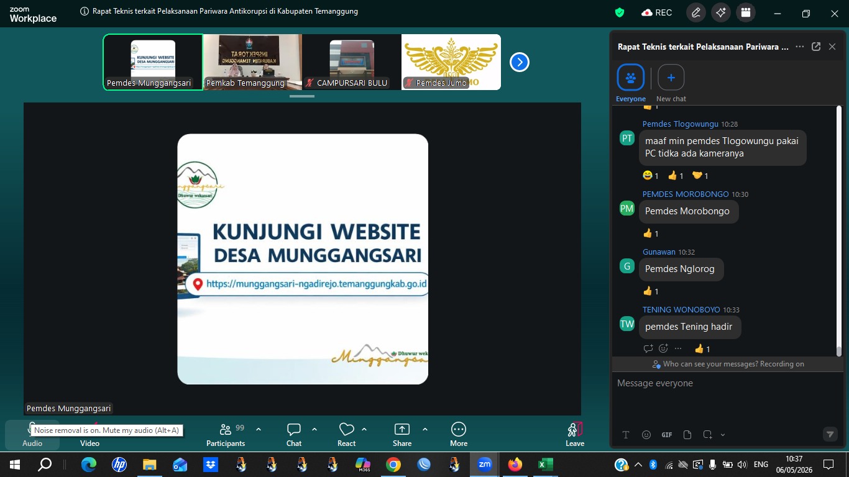Viewport: 849px width, 477px height.
Task: Pop out the chat panel
Action: 816,47
